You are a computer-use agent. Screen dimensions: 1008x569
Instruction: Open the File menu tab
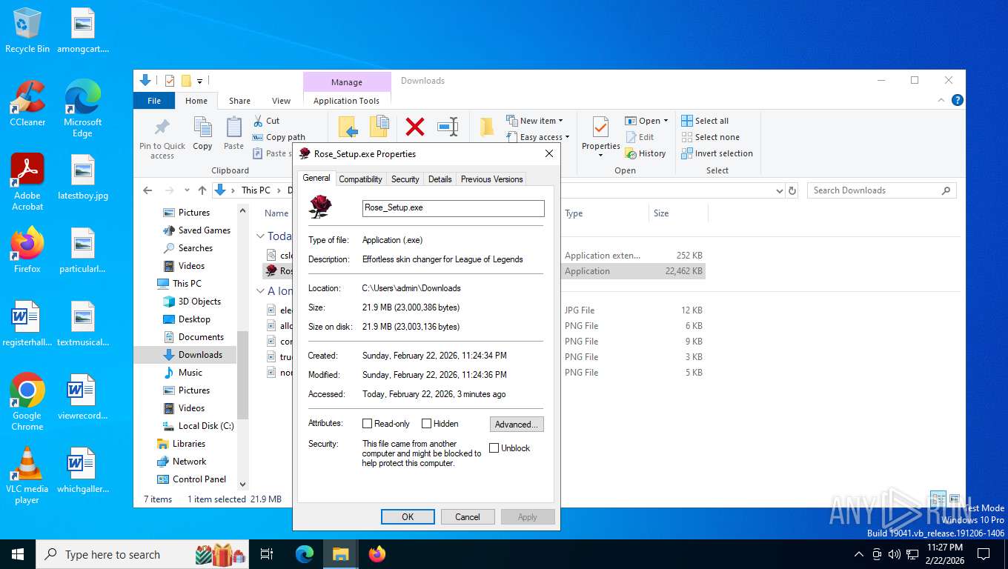[154, 101]
